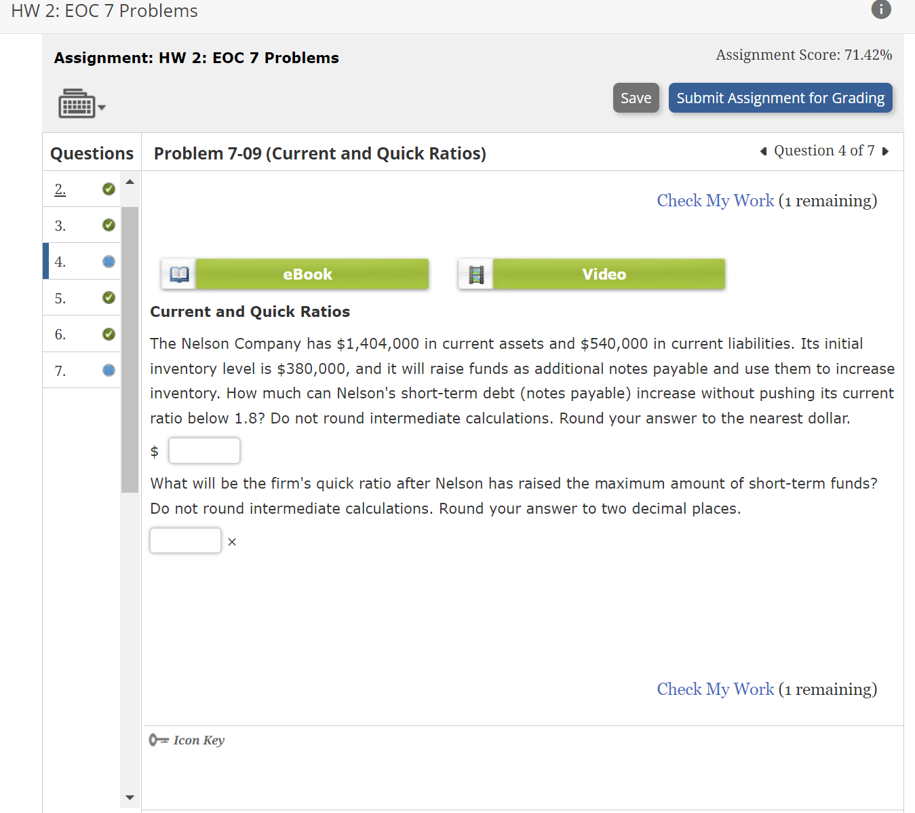
Task: Select question 2 in the Questions panel
Action: 60,189
